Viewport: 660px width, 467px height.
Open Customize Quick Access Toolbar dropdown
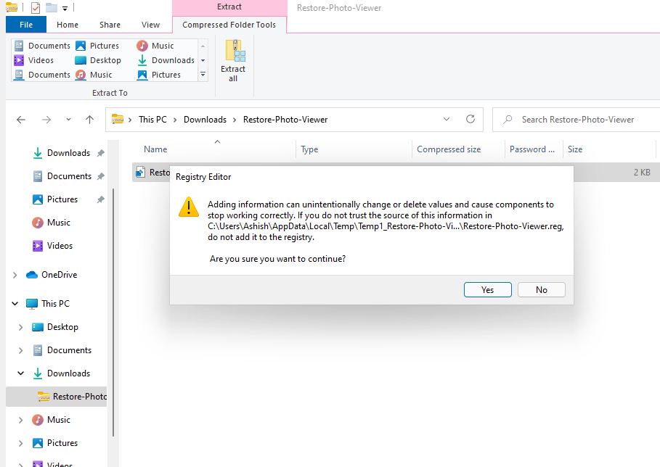[x=65, y=8]
